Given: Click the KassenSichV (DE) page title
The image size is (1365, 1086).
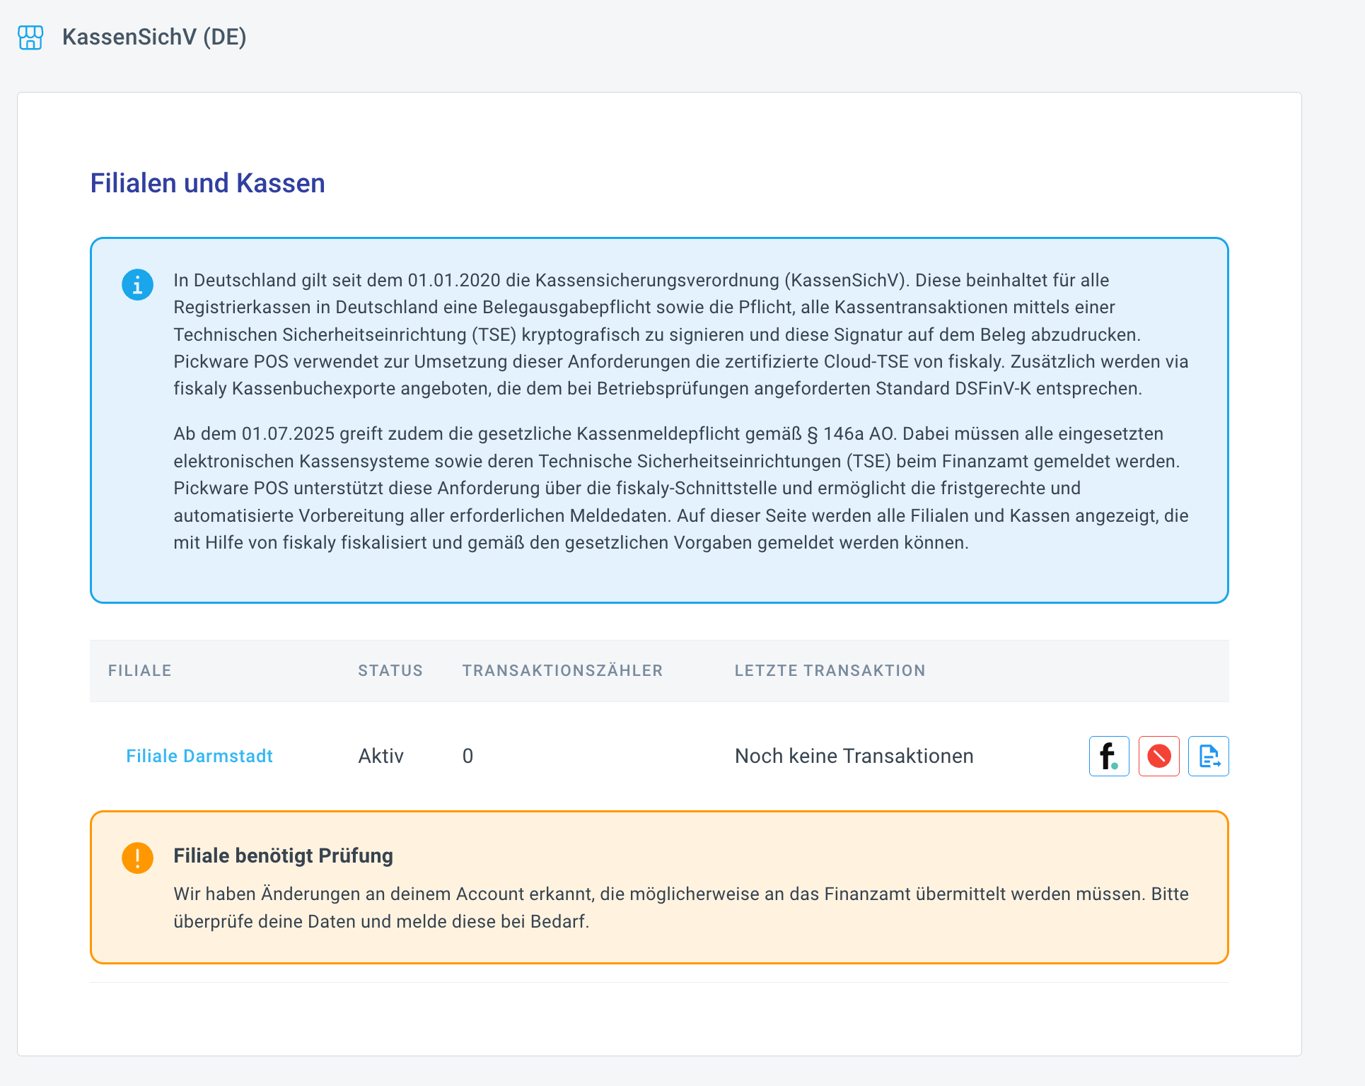Looking at the screenshot, I should click(x=154, y=37).
